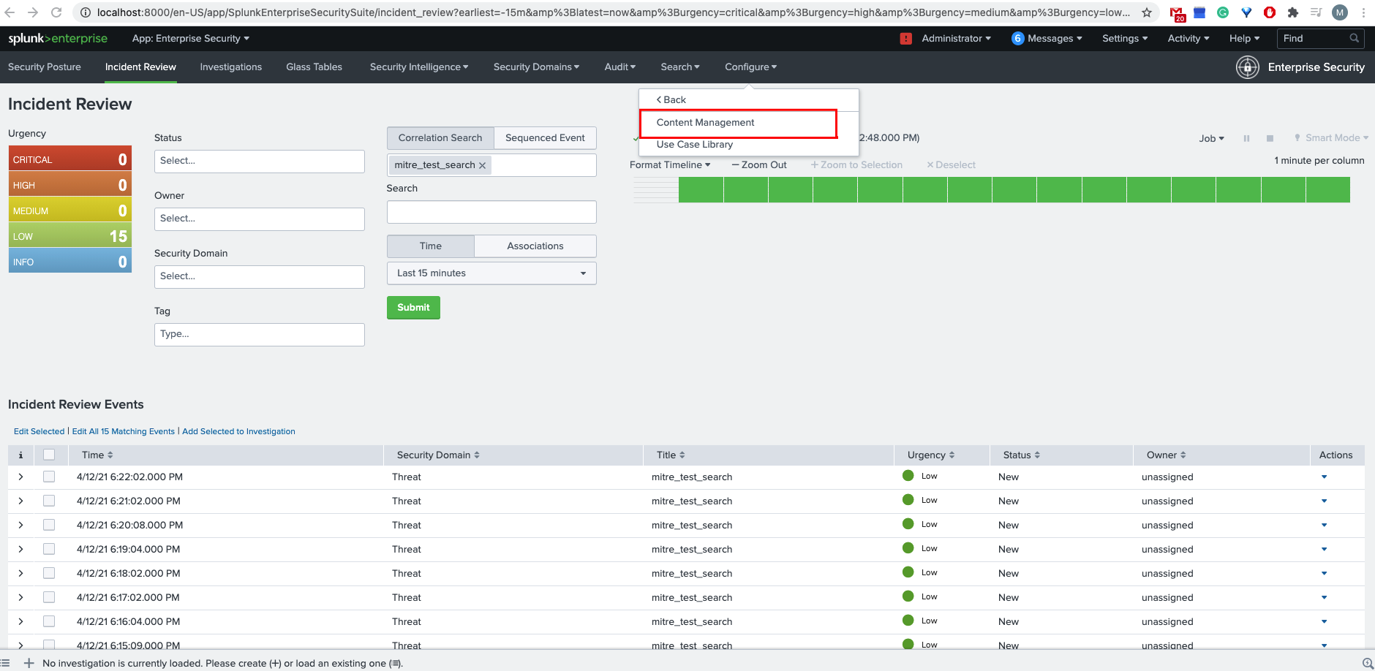Pause the running search job
Screen dimensions: 1375x671
[x=1246, y=138]
